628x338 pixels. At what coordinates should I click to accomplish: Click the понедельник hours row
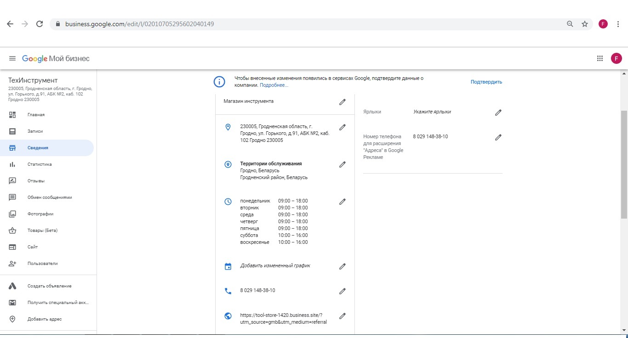274,201
